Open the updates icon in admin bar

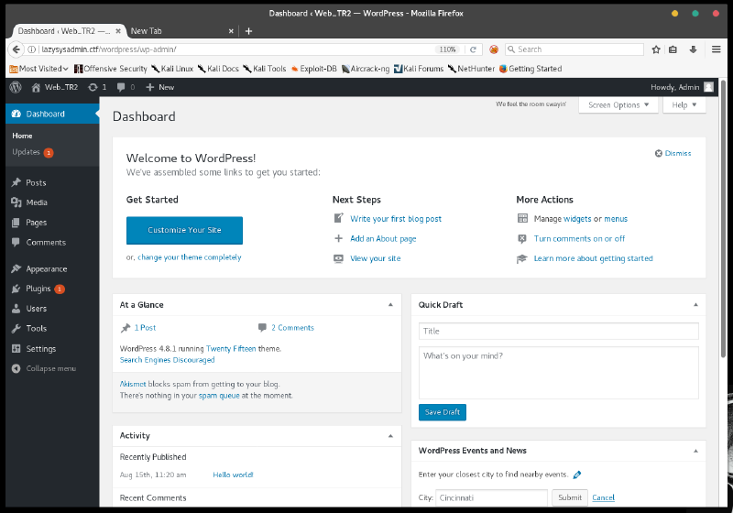click(96, 87)
